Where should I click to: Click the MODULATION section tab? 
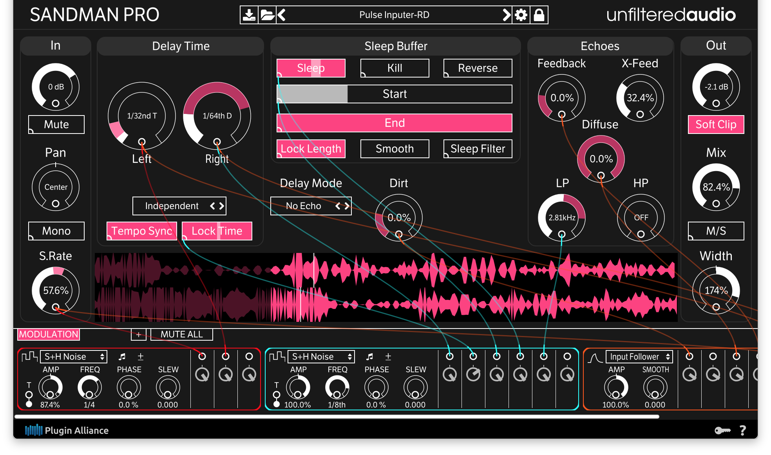[x=49, y=334]
